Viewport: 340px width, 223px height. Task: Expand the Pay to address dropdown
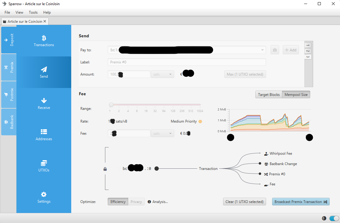point(262,50)
